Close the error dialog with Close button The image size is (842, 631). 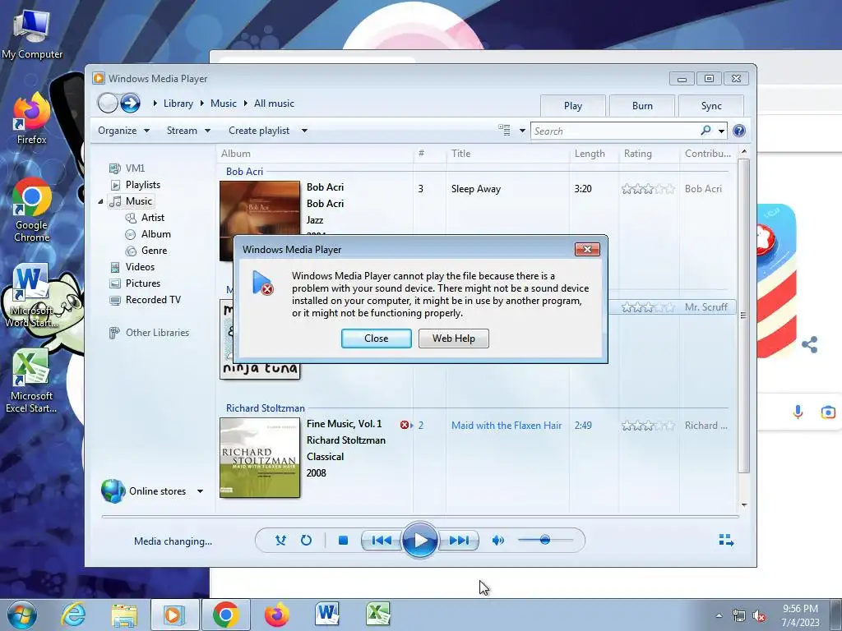[377, 339]
